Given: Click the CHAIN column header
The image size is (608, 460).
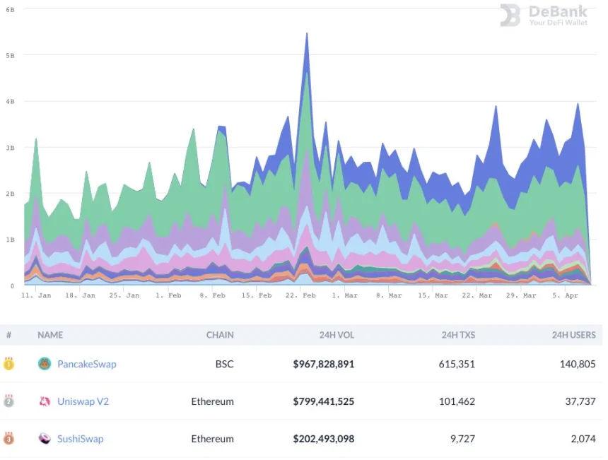Looking at the screenshot, I should click(219, 335).
